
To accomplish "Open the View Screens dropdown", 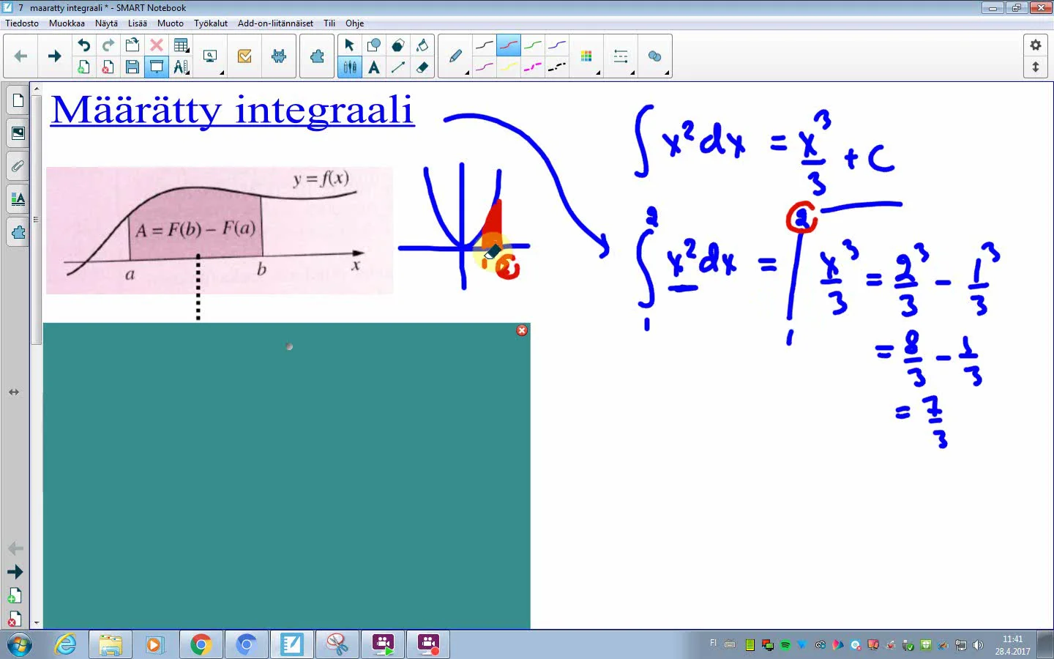I will 211,56.
